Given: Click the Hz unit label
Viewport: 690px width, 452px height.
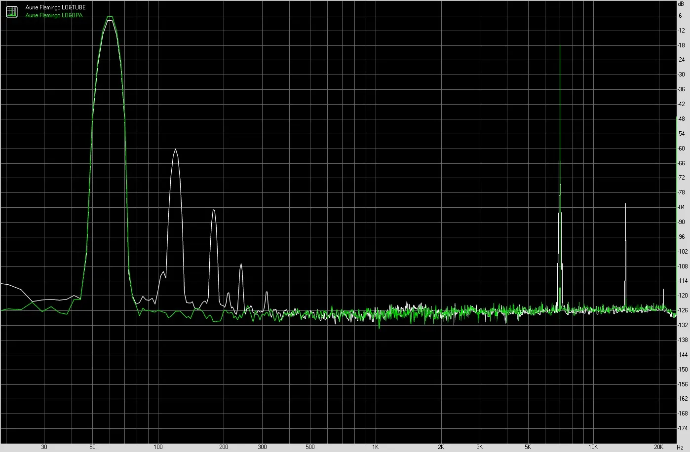Looking at the screenshot, I should coord(681,447).
